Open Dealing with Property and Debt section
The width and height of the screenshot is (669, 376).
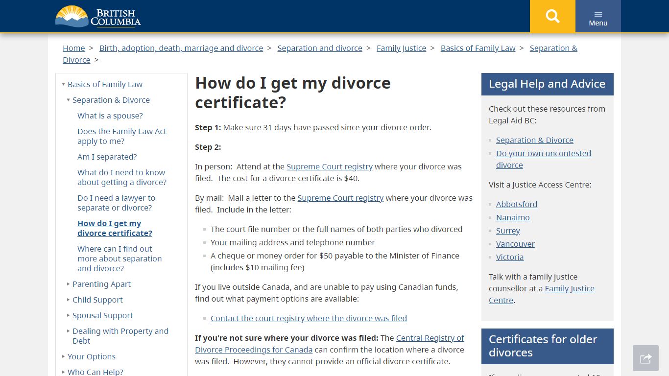point(120,336)
